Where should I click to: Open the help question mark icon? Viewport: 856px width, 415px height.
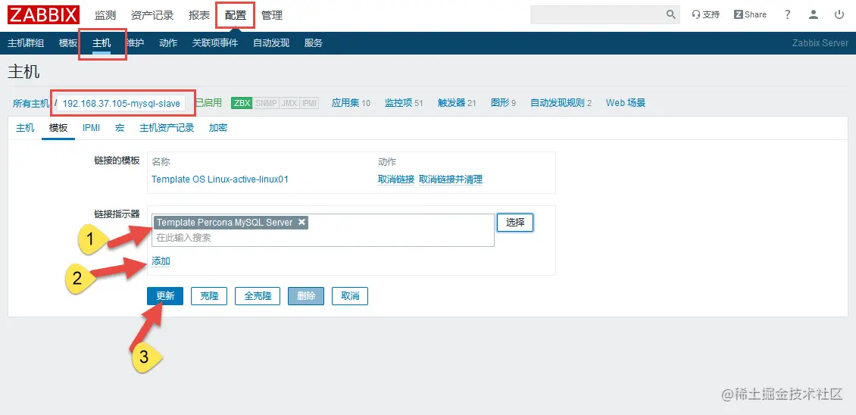tap(787, 14)
